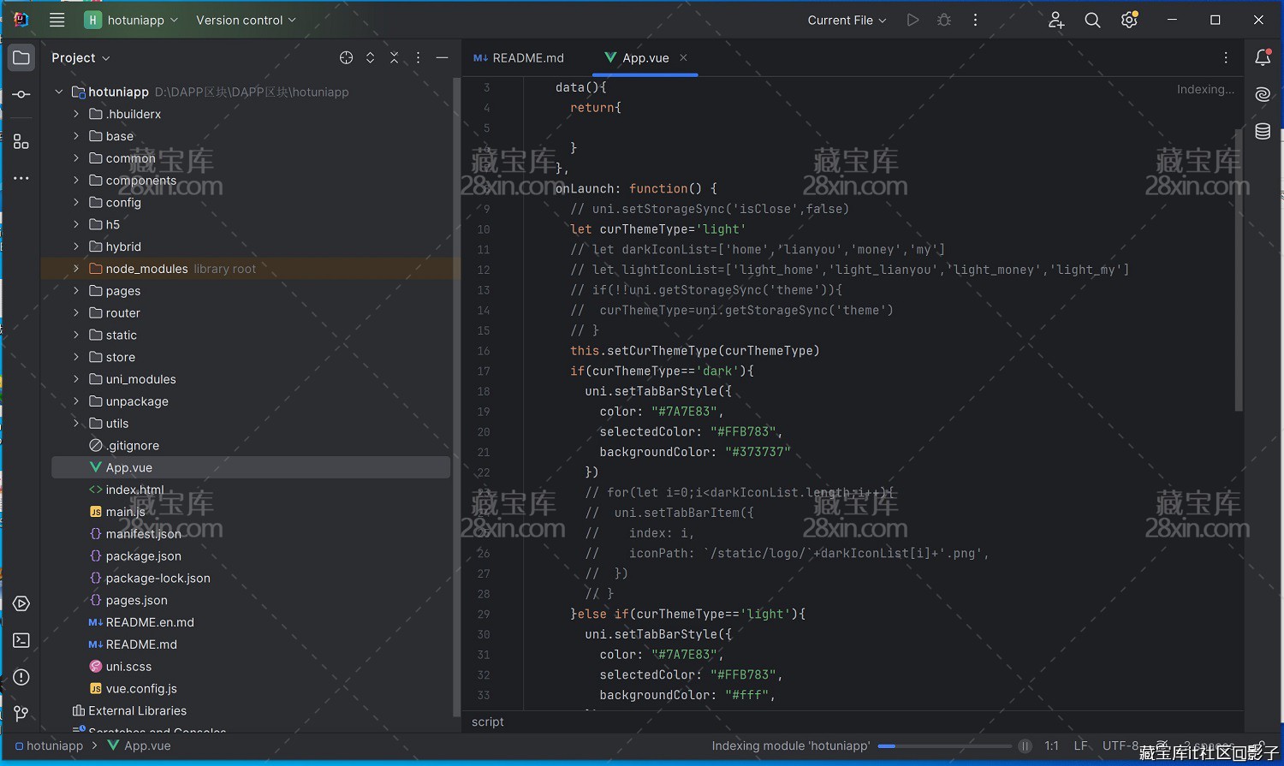Open the Services tool window
Viewport: 1284px width, 766px height.
pyautogui.click(x=21, y=603)
